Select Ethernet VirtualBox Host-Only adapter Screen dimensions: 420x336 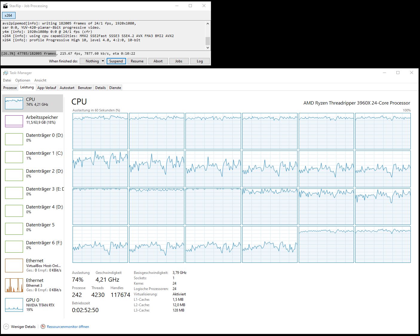(33, 266)
